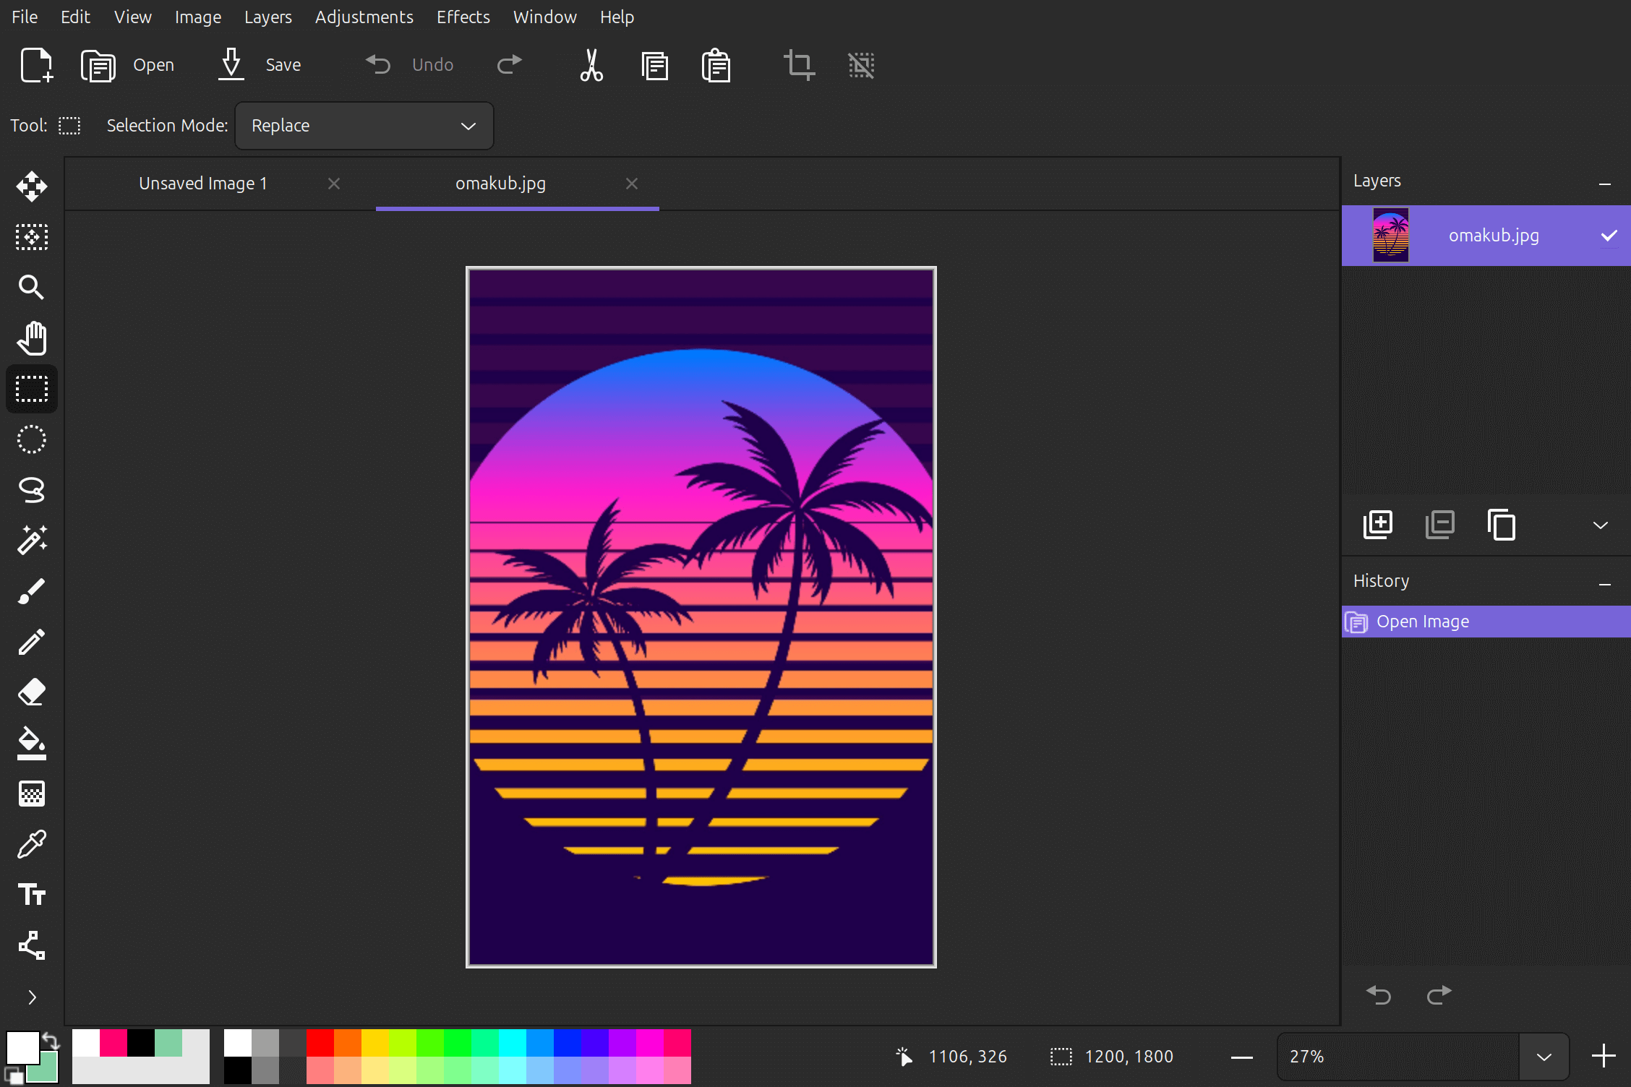Screen dimensions: 1631x1087
Task: Open the Effects menu
Action: pyautogui.click(x=463, y=17)
